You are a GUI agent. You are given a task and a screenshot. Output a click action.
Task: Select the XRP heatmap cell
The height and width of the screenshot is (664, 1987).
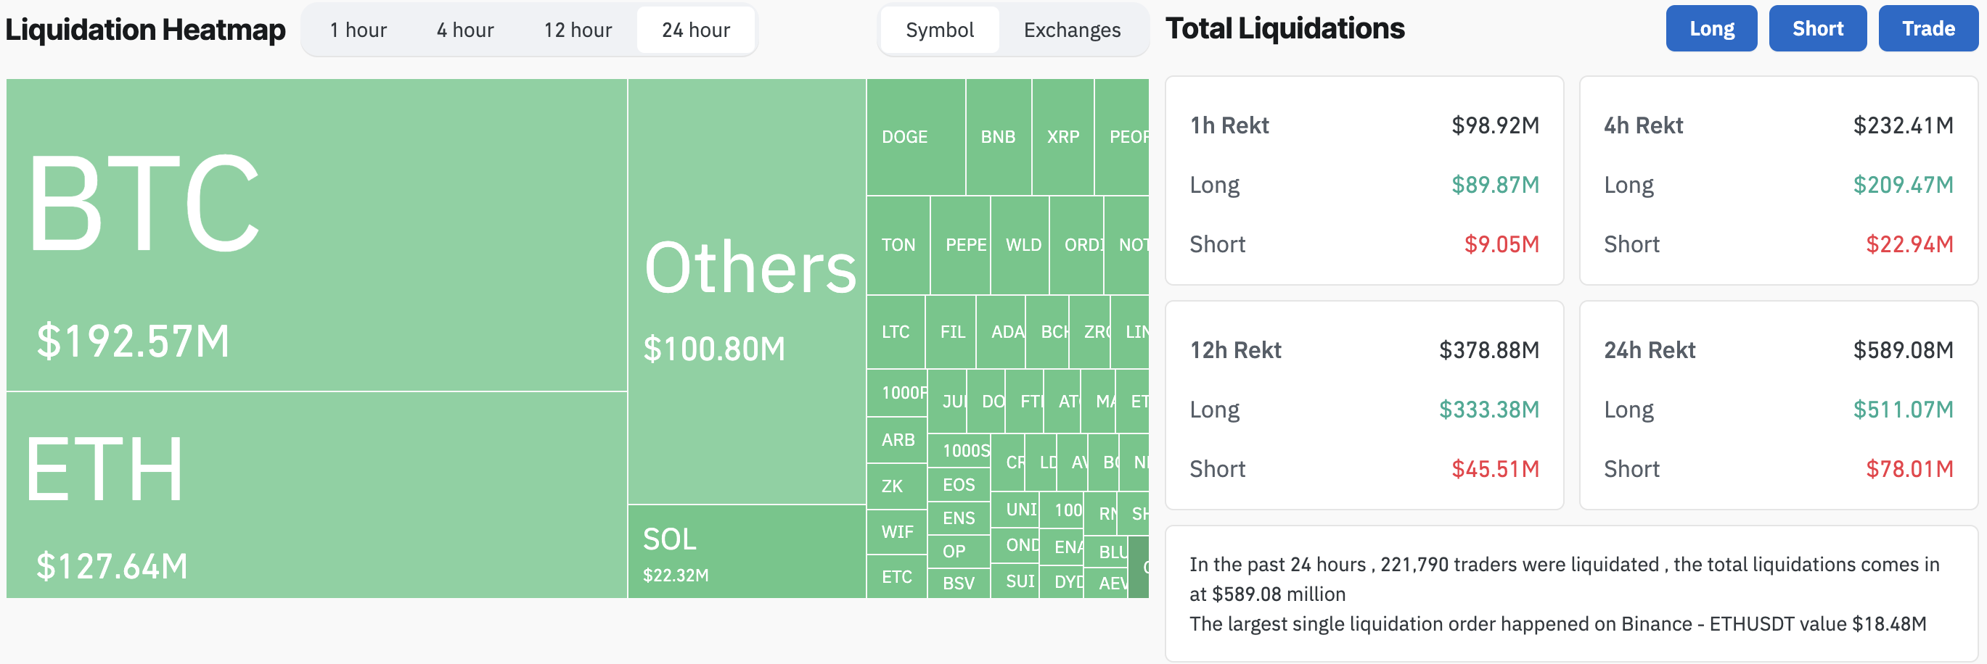1063,137
